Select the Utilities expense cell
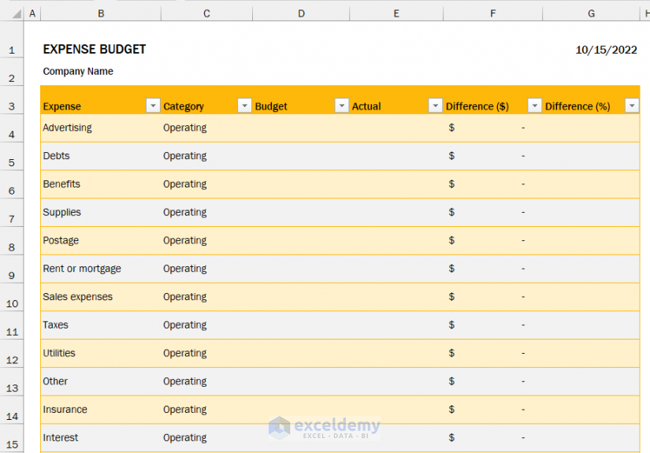650x453 pixels. pos(101,354)
